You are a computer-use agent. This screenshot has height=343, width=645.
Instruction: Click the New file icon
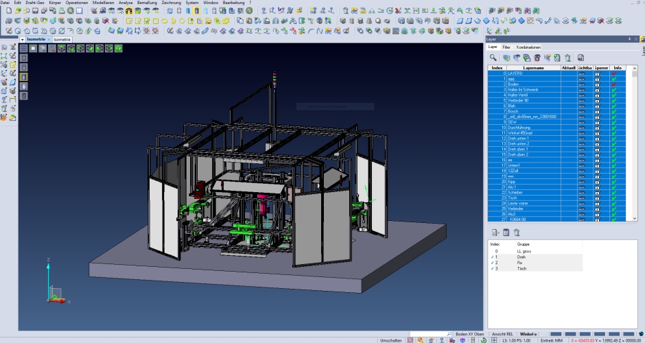click(x=9, y=11)
